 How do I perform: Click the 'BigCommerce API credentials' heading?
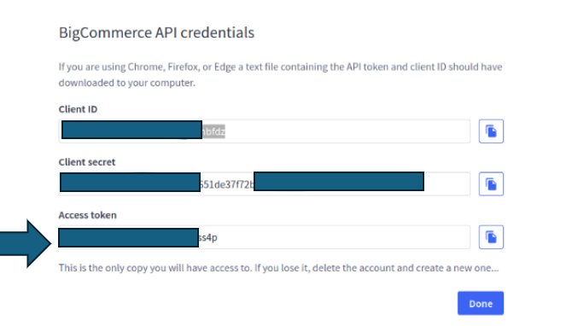point(156,32)
